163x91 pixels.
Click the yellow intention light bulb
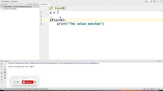click(x=51, y=17)
